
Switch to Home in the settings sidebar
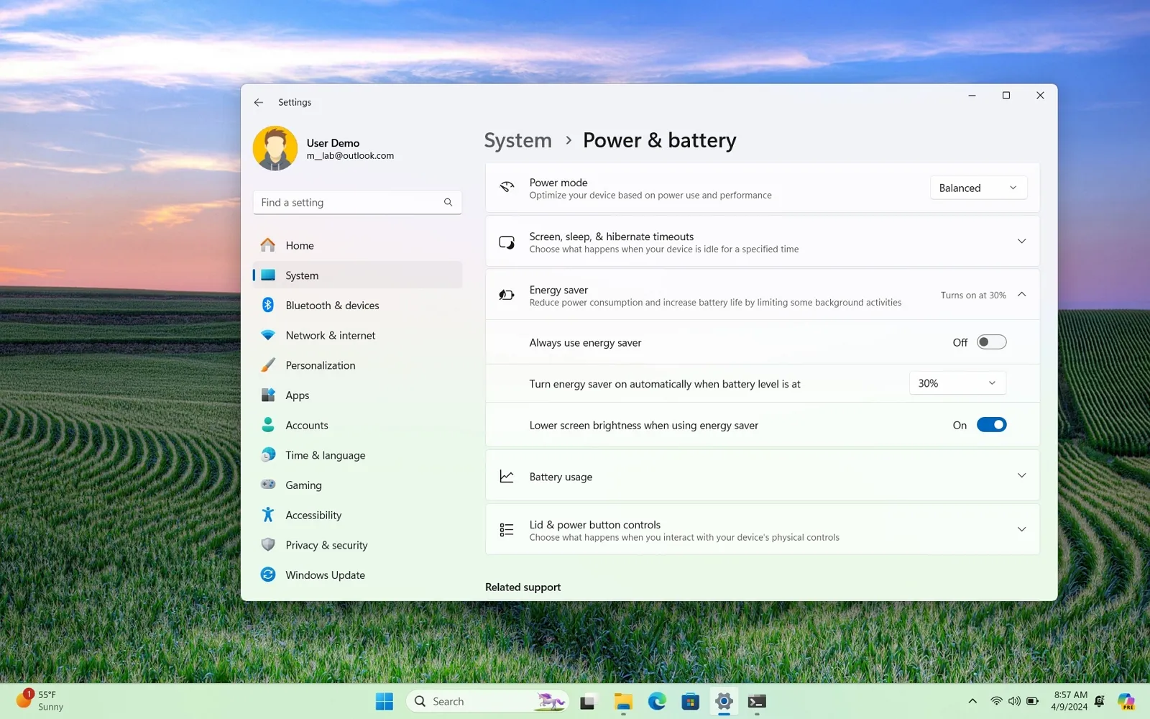[299, 245]
